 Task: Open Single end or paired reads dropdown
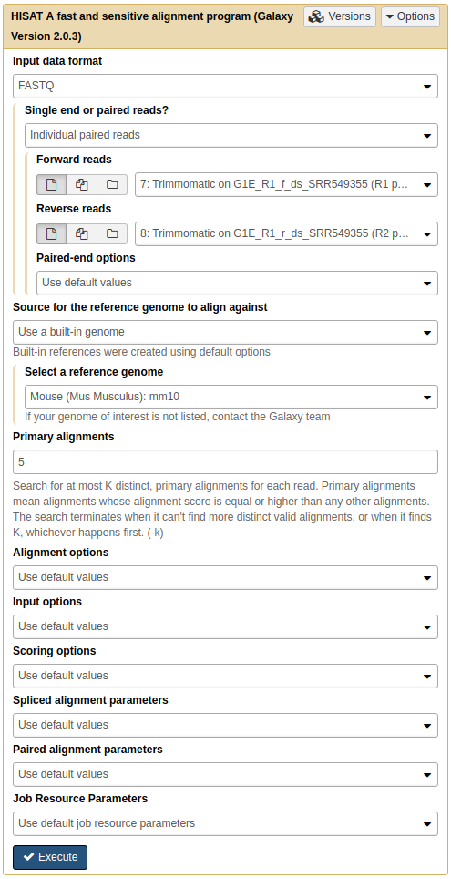coord(231,135)
